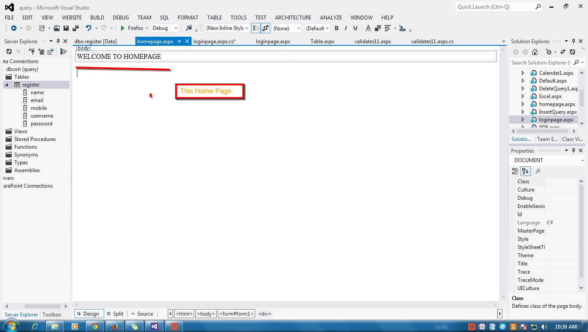Open the DEBUG menu
This screenshot has width=588, height=332.
click(x=121, y=17)
